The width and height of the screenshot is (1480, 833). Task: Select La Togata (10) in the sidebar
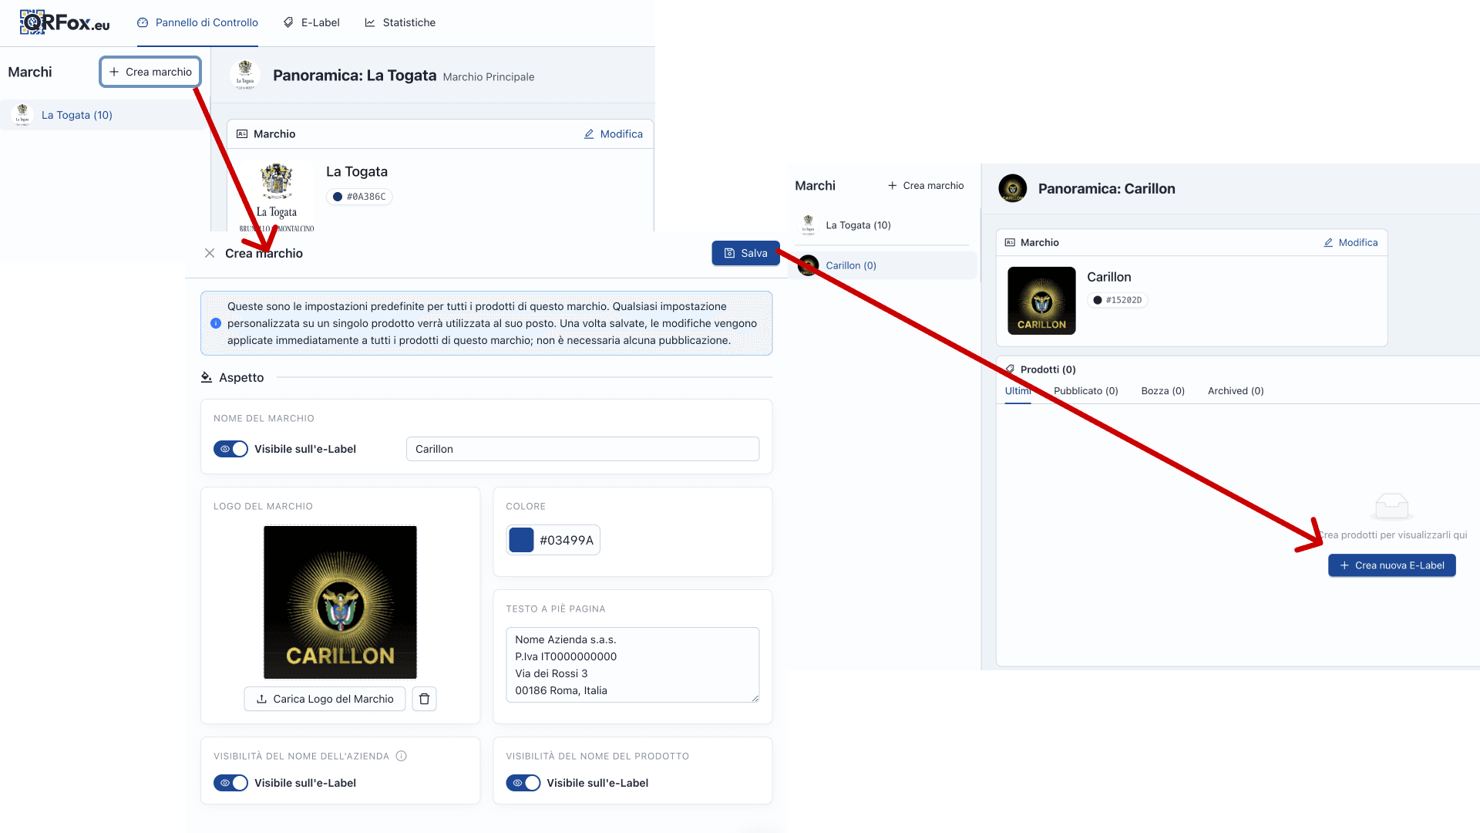pos(76,114)
